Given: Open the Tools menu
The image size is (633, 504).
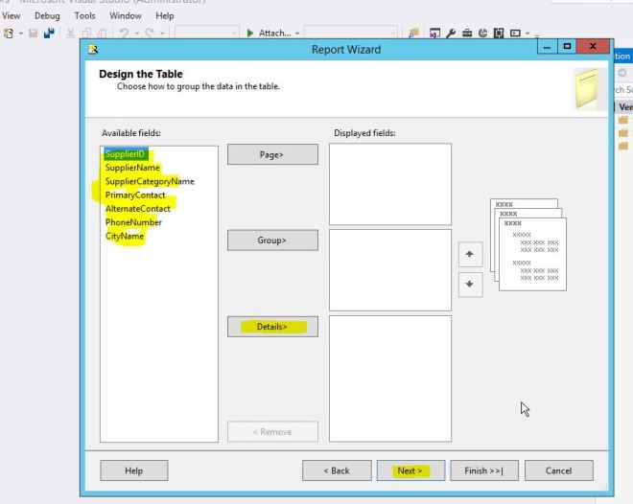Looking at the screenshot, I should pos(84,15).
